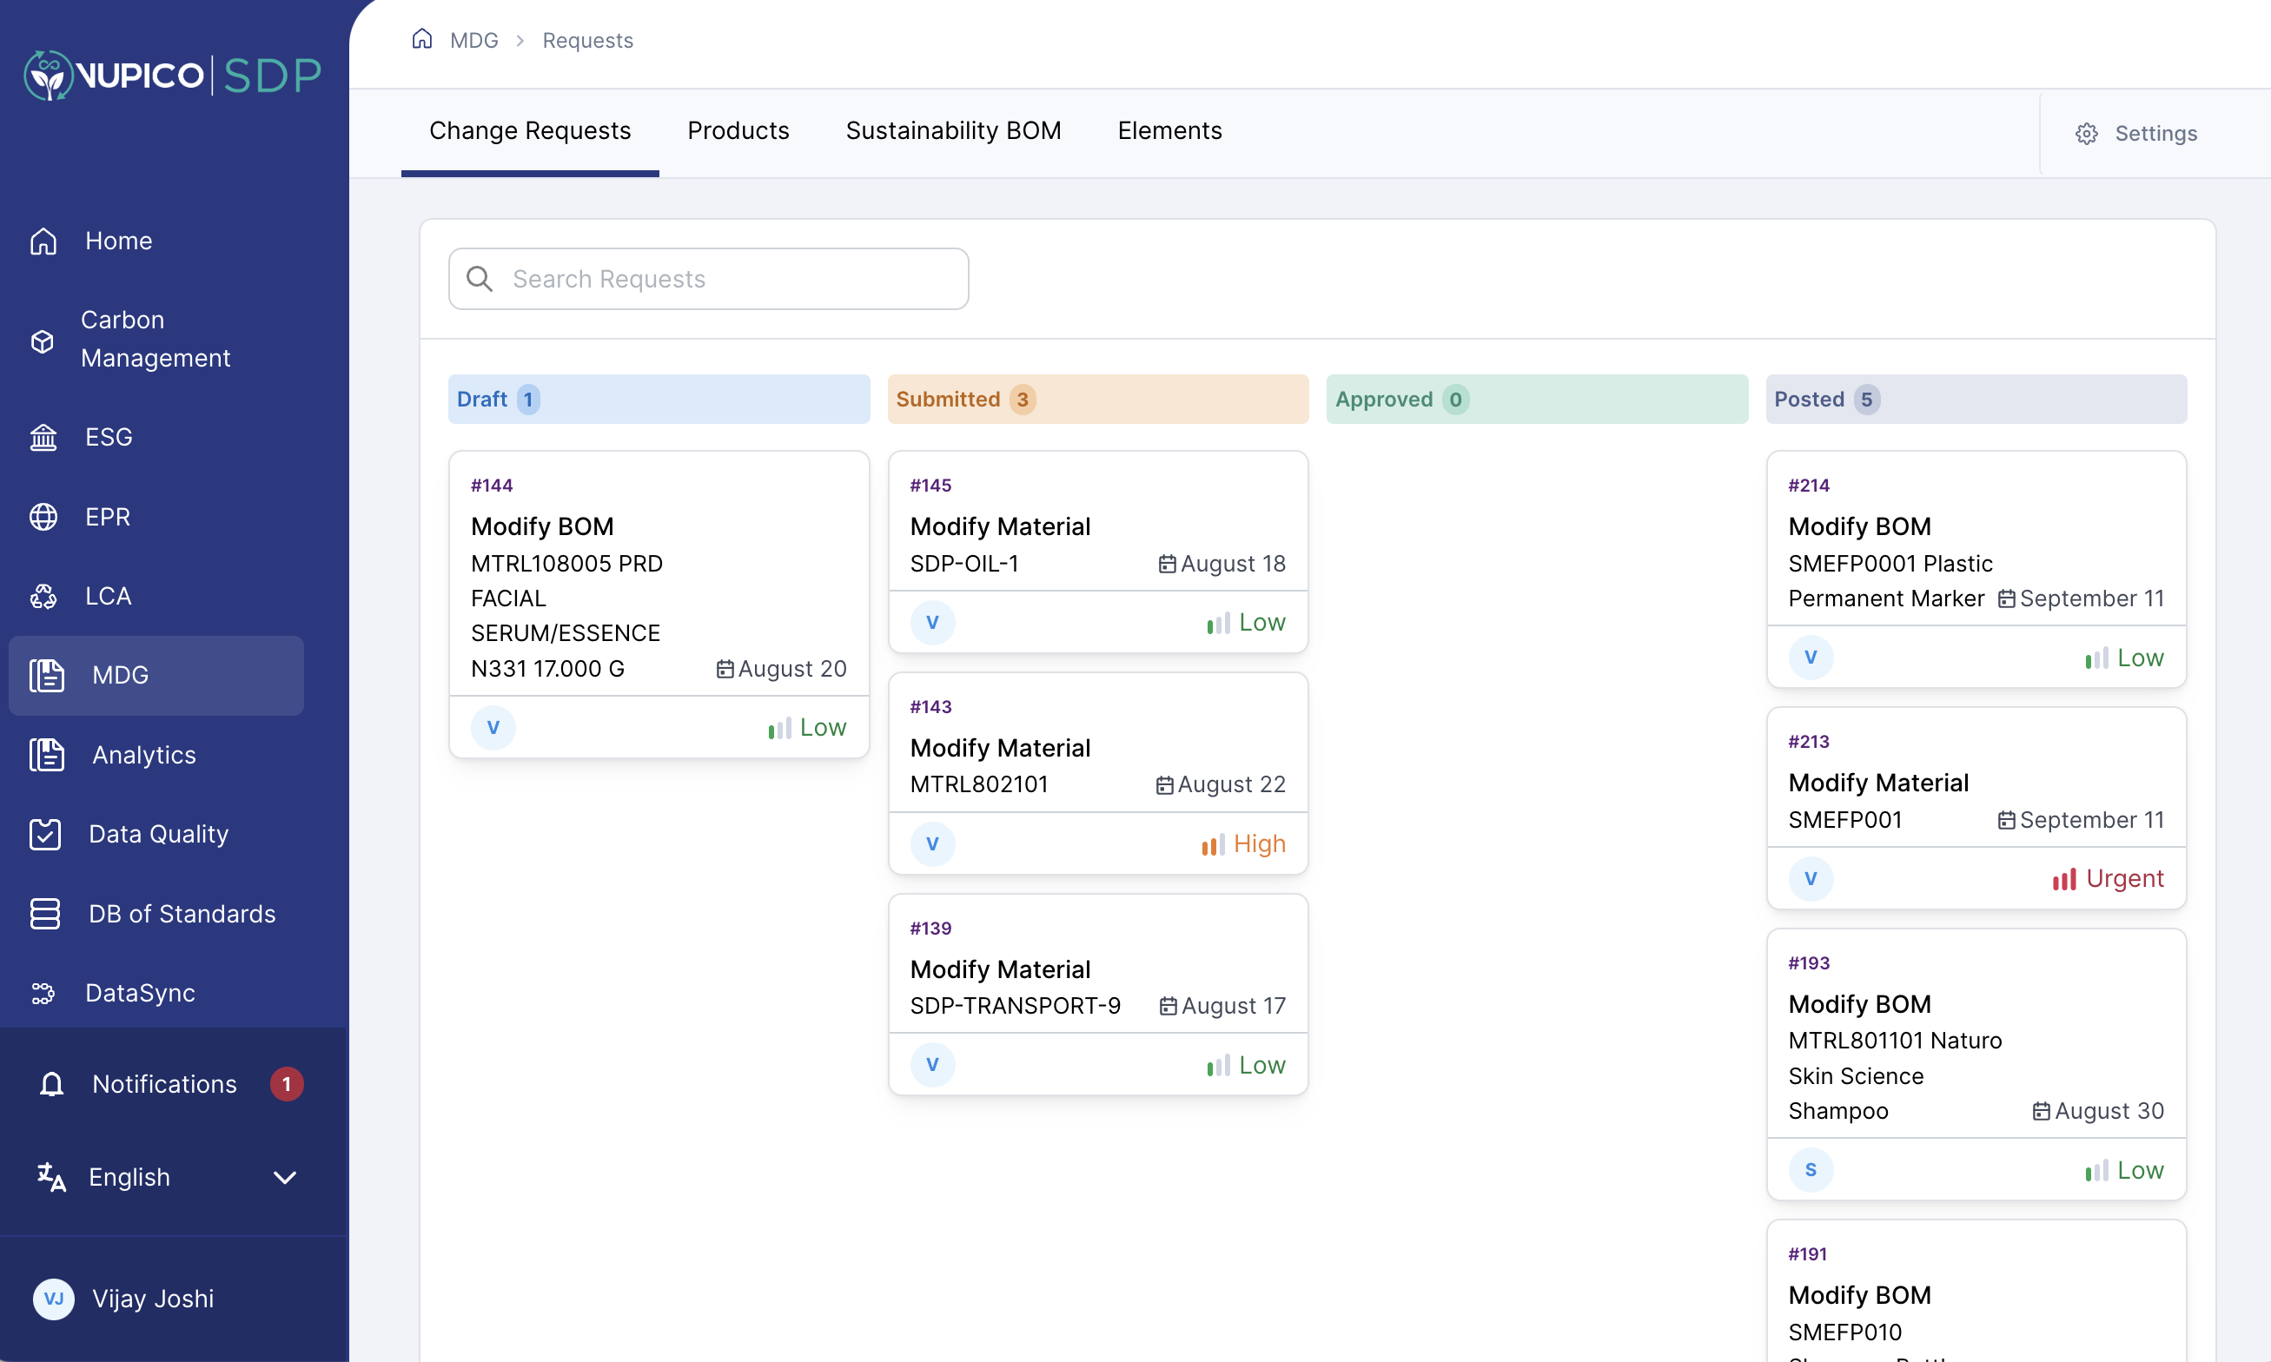This screenshot has height=1362, width=2271.
Task: Click the Requests breadcrumb link
Action: [x=587, y=40]
